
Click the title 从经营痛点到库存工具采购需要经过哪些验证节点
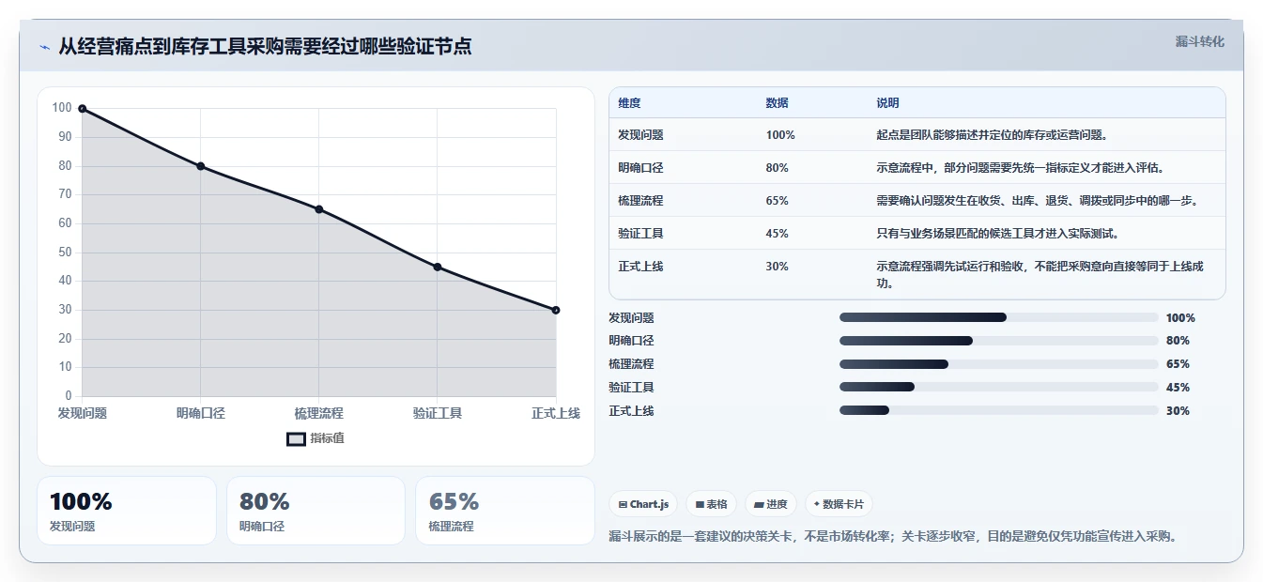click(x=265, y=46)
